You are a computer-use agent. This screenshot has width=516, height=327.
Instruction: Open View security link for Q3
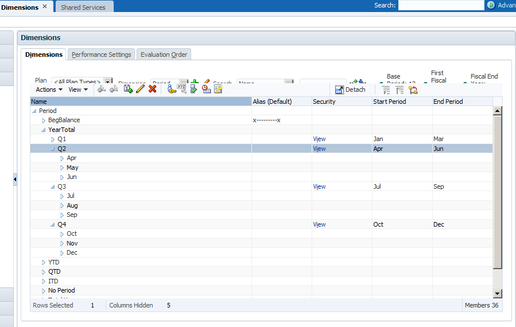click(319, 186)
